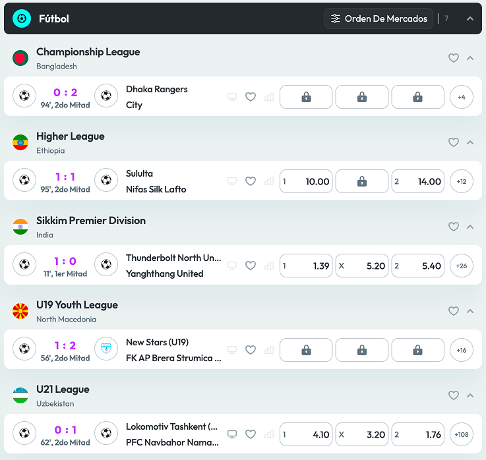Click live stream monitor icon for Lokomotiv Tashkent
This screenshot has width=486, height=460.
pyautogui.click(x=231, y=434)
